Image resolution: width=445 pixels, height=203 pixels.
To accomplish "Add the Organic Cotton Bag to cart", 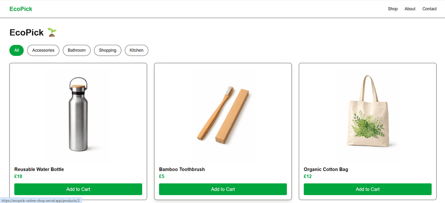I will (x=368, y=189).
